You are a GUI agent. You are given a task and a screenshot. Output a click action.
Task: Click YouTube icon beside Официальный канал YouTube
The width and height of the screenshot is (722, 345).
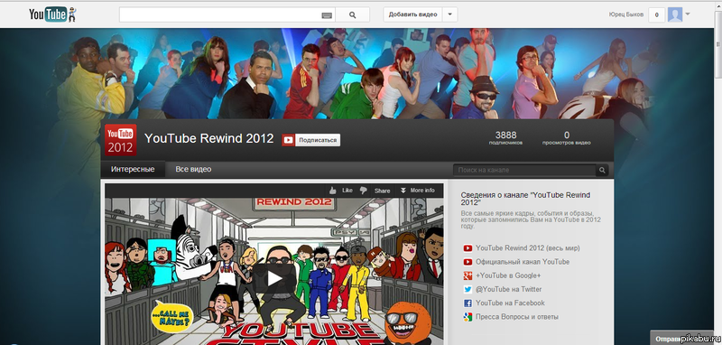pos(467,262)
